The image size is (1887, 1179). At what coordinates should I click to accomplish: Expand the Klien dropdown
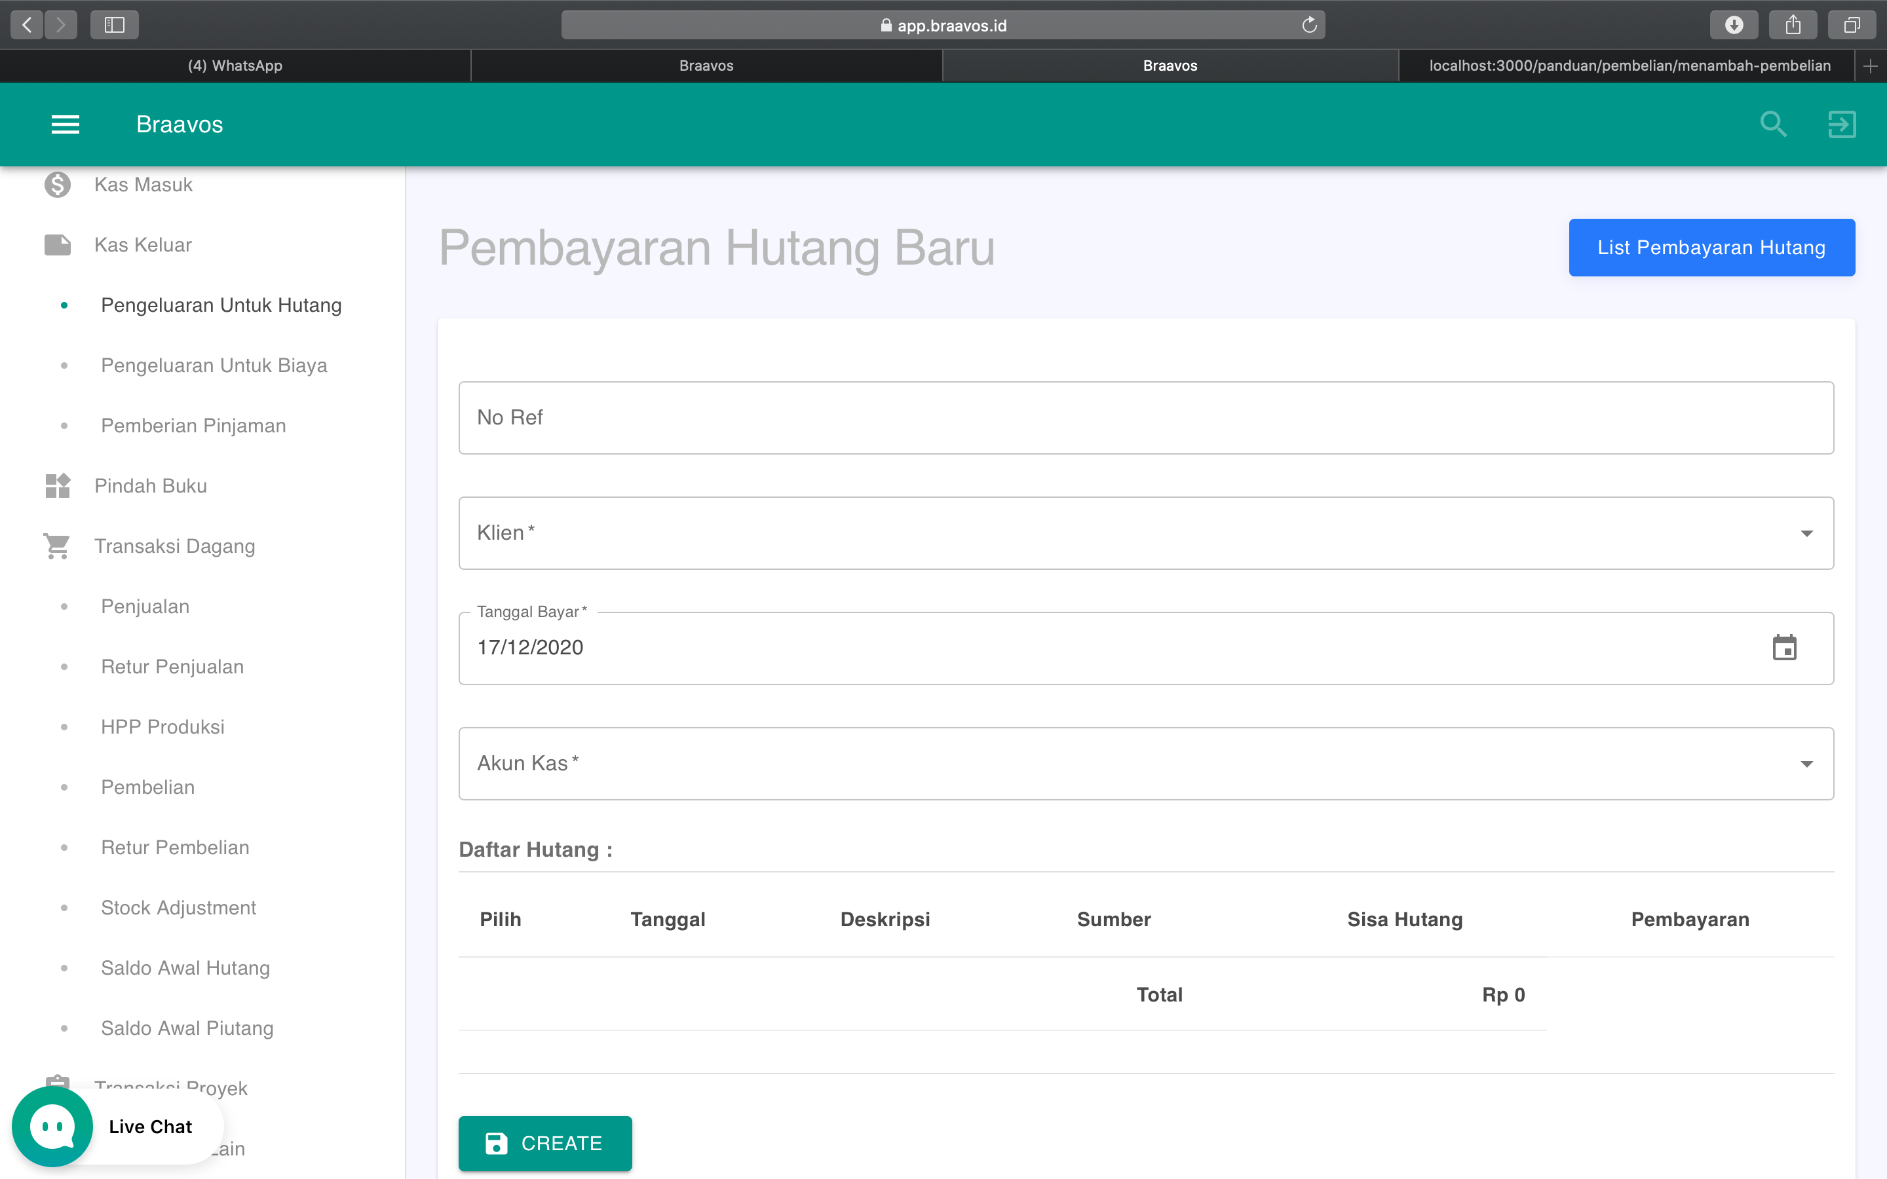coord(1808,533)
